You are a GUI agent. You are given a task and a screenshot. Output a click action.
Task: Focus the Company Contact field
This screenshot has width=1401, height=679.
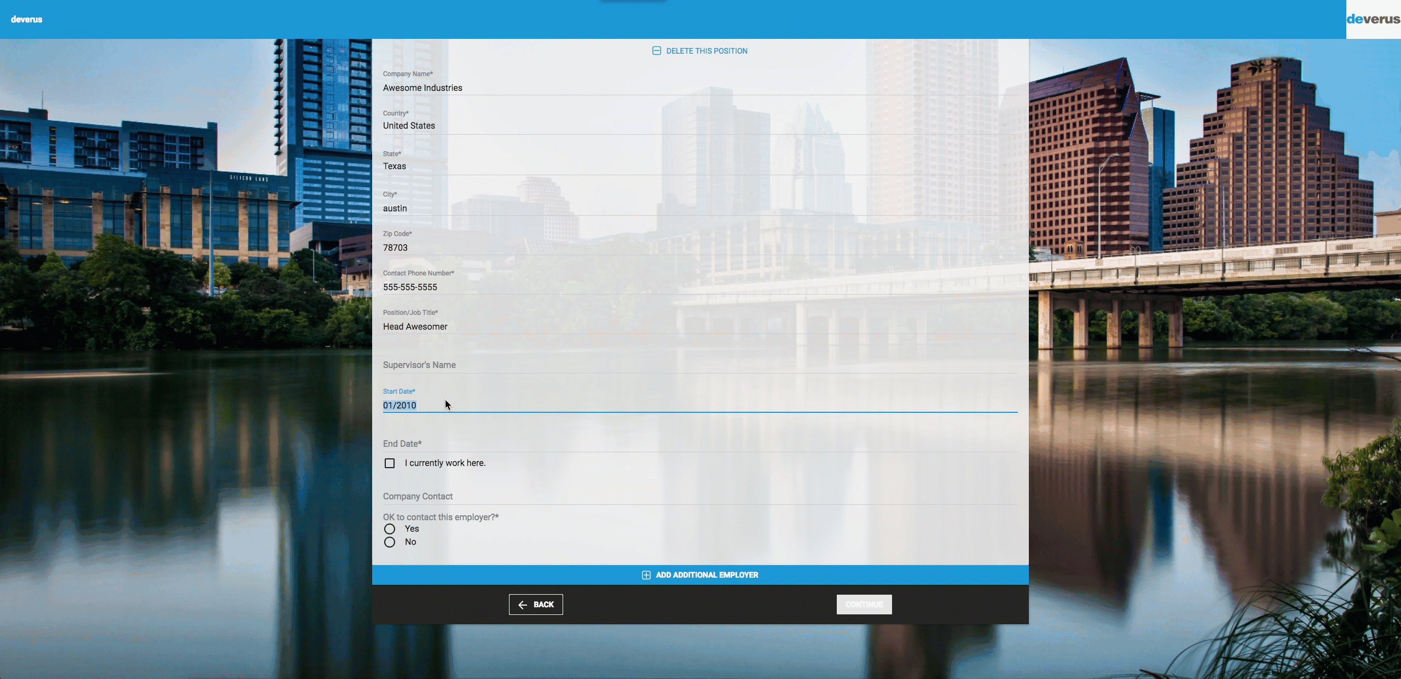pos(700,496)
